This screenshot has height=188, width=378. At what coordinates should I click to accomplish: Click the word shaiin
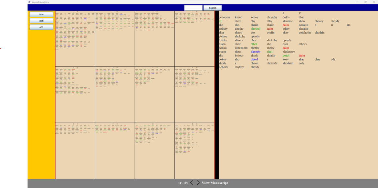[x=271, y=25]
